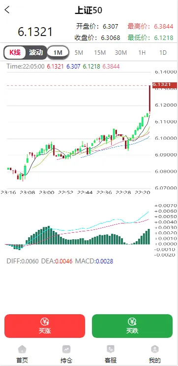Select the 1D timeframe

(163, 53)
